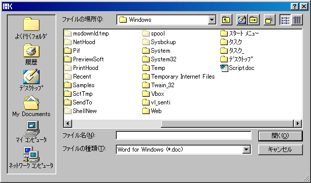Close the open dialog window
The width and height of the screenshot is (311, 183).
point(304,7)
